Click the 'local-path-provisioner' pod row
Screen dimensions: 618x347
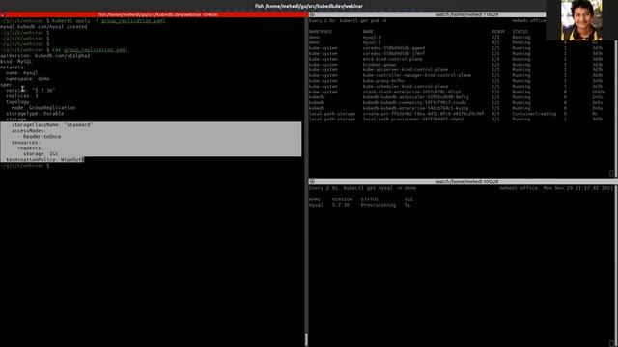pos(457,119)
